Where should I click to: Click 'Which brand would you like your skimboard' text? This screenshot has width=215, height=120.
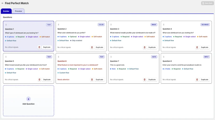26,65
